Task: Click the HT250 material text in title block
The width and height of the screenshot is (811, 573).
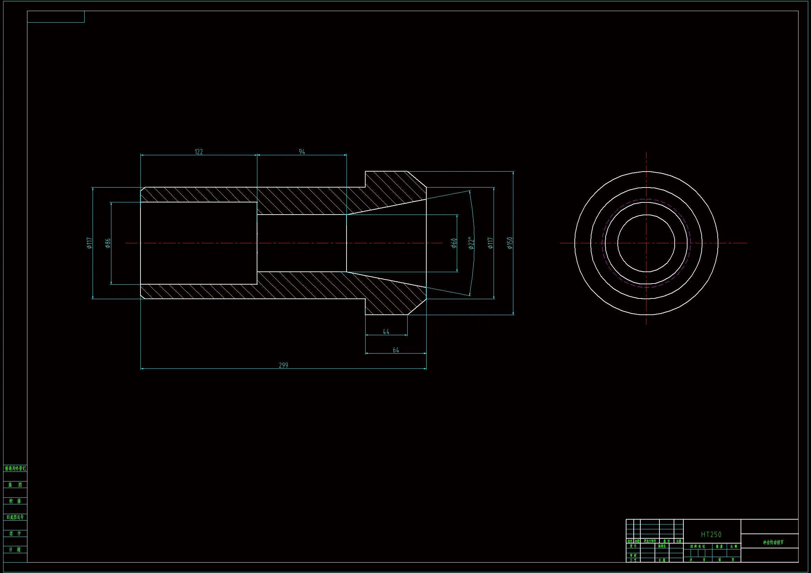Action: click(711, 535)
